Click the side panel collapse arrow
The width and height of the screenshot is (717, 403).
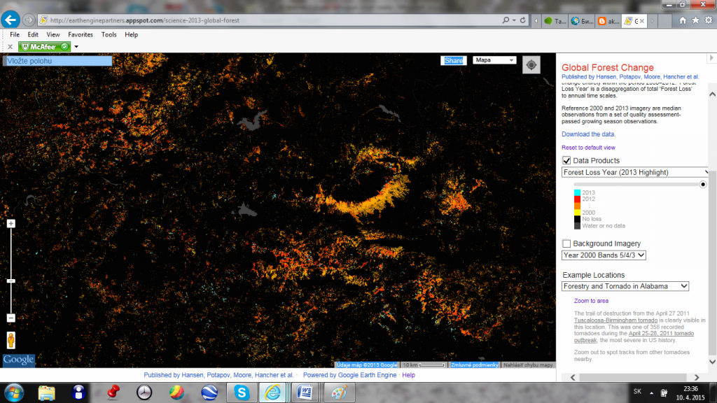[x=711, y=58]
